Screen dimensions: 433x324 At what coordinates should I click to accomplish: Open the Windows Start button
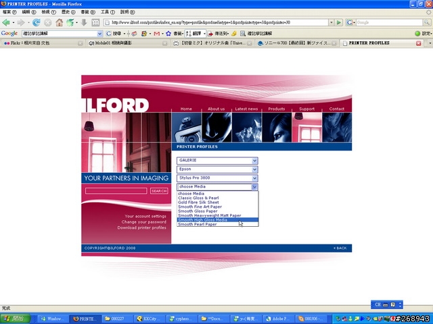pos(15,319)
